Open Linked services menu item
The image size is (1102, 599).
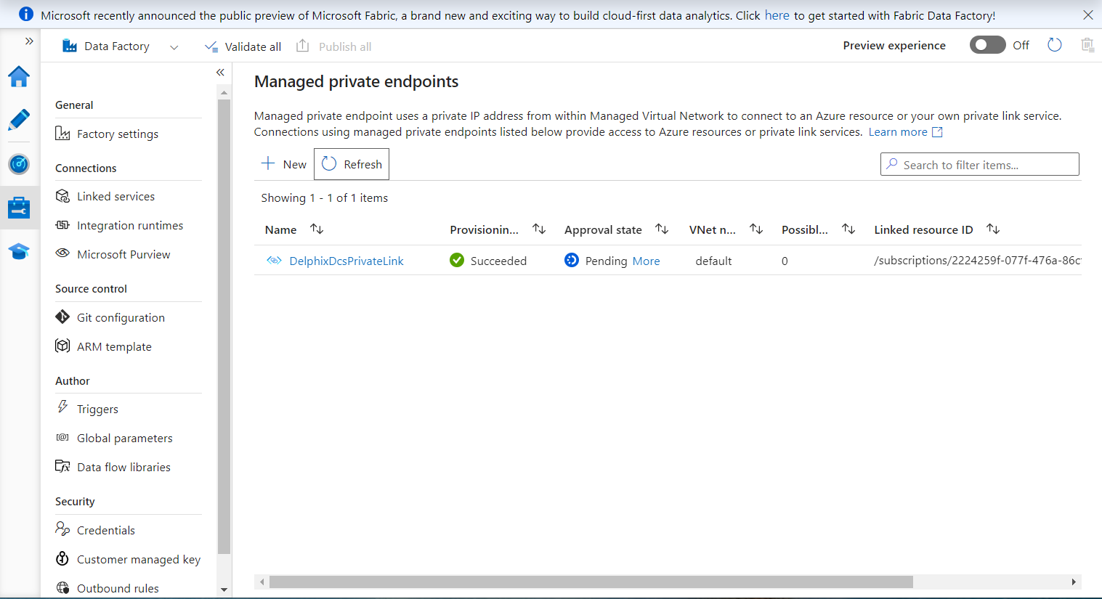click(x=116, y=197)
